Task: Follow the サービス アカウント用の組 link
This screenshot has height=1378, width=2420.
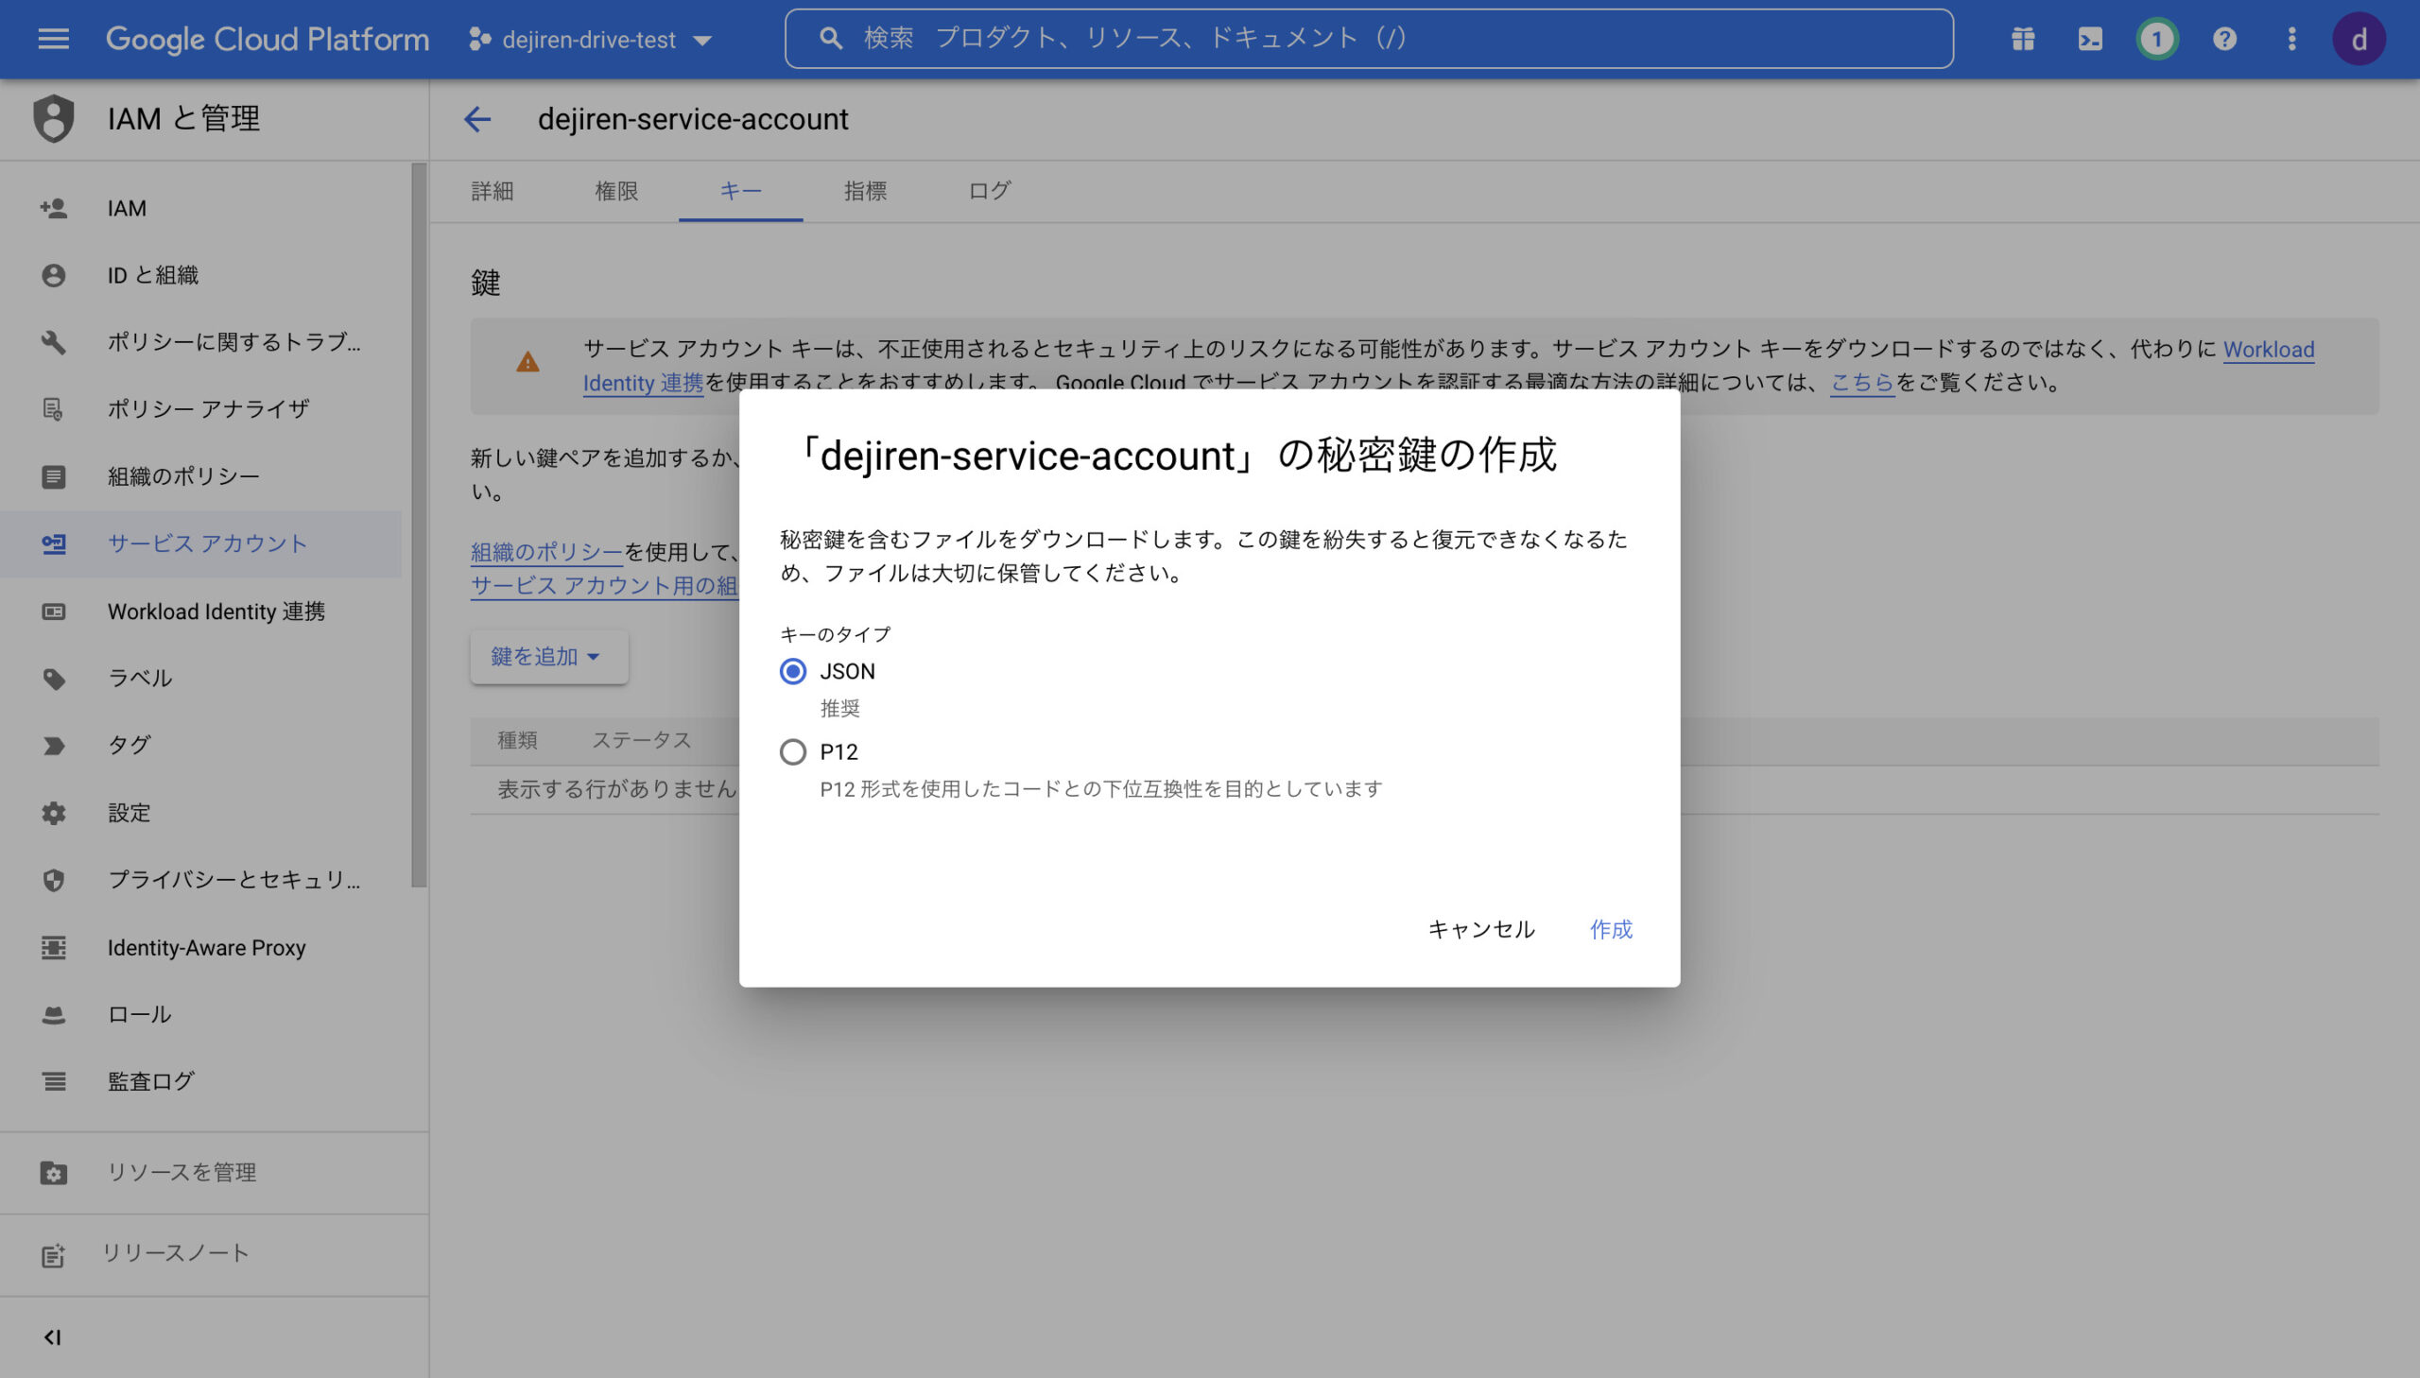Action: tap(604, 586)
